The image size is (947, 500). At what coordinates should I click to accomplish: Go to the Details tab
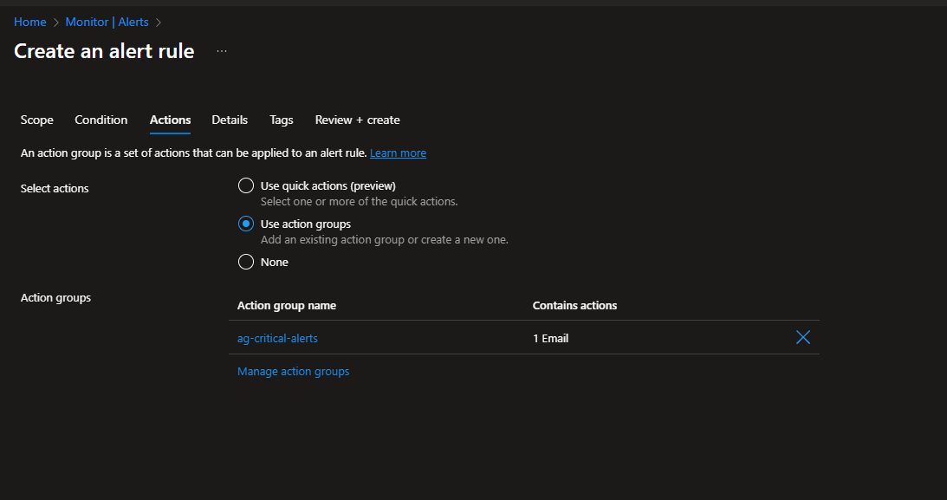click(x=230, y=120)
